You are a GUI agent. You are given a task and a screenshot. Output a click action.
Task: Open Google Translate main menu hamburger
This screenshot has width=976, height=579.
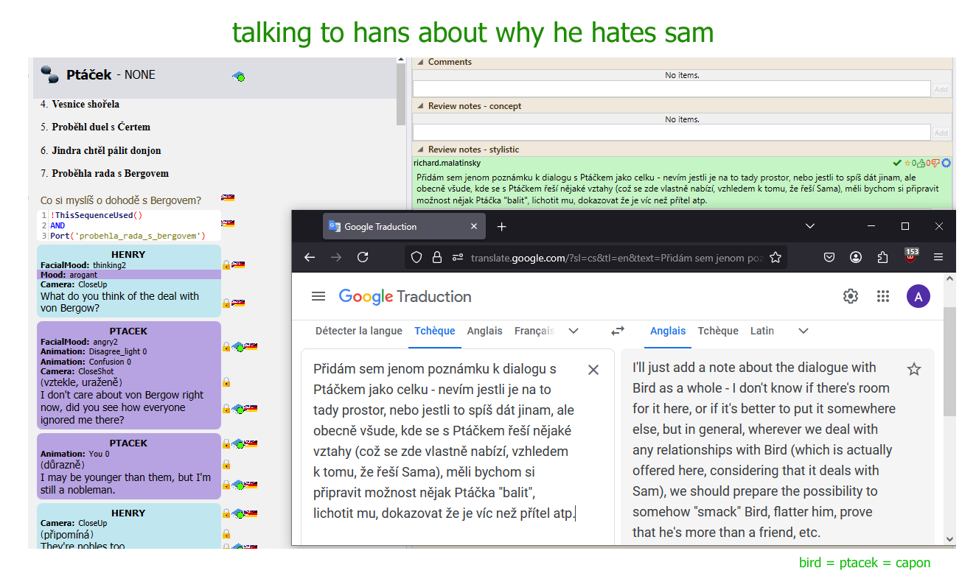pyautogui.click(x=318, y=296)
